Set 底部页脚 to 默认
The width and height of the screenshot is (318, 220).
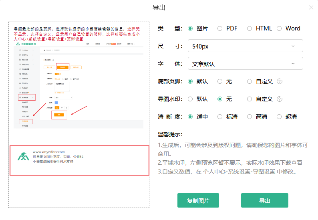point(190,82)
